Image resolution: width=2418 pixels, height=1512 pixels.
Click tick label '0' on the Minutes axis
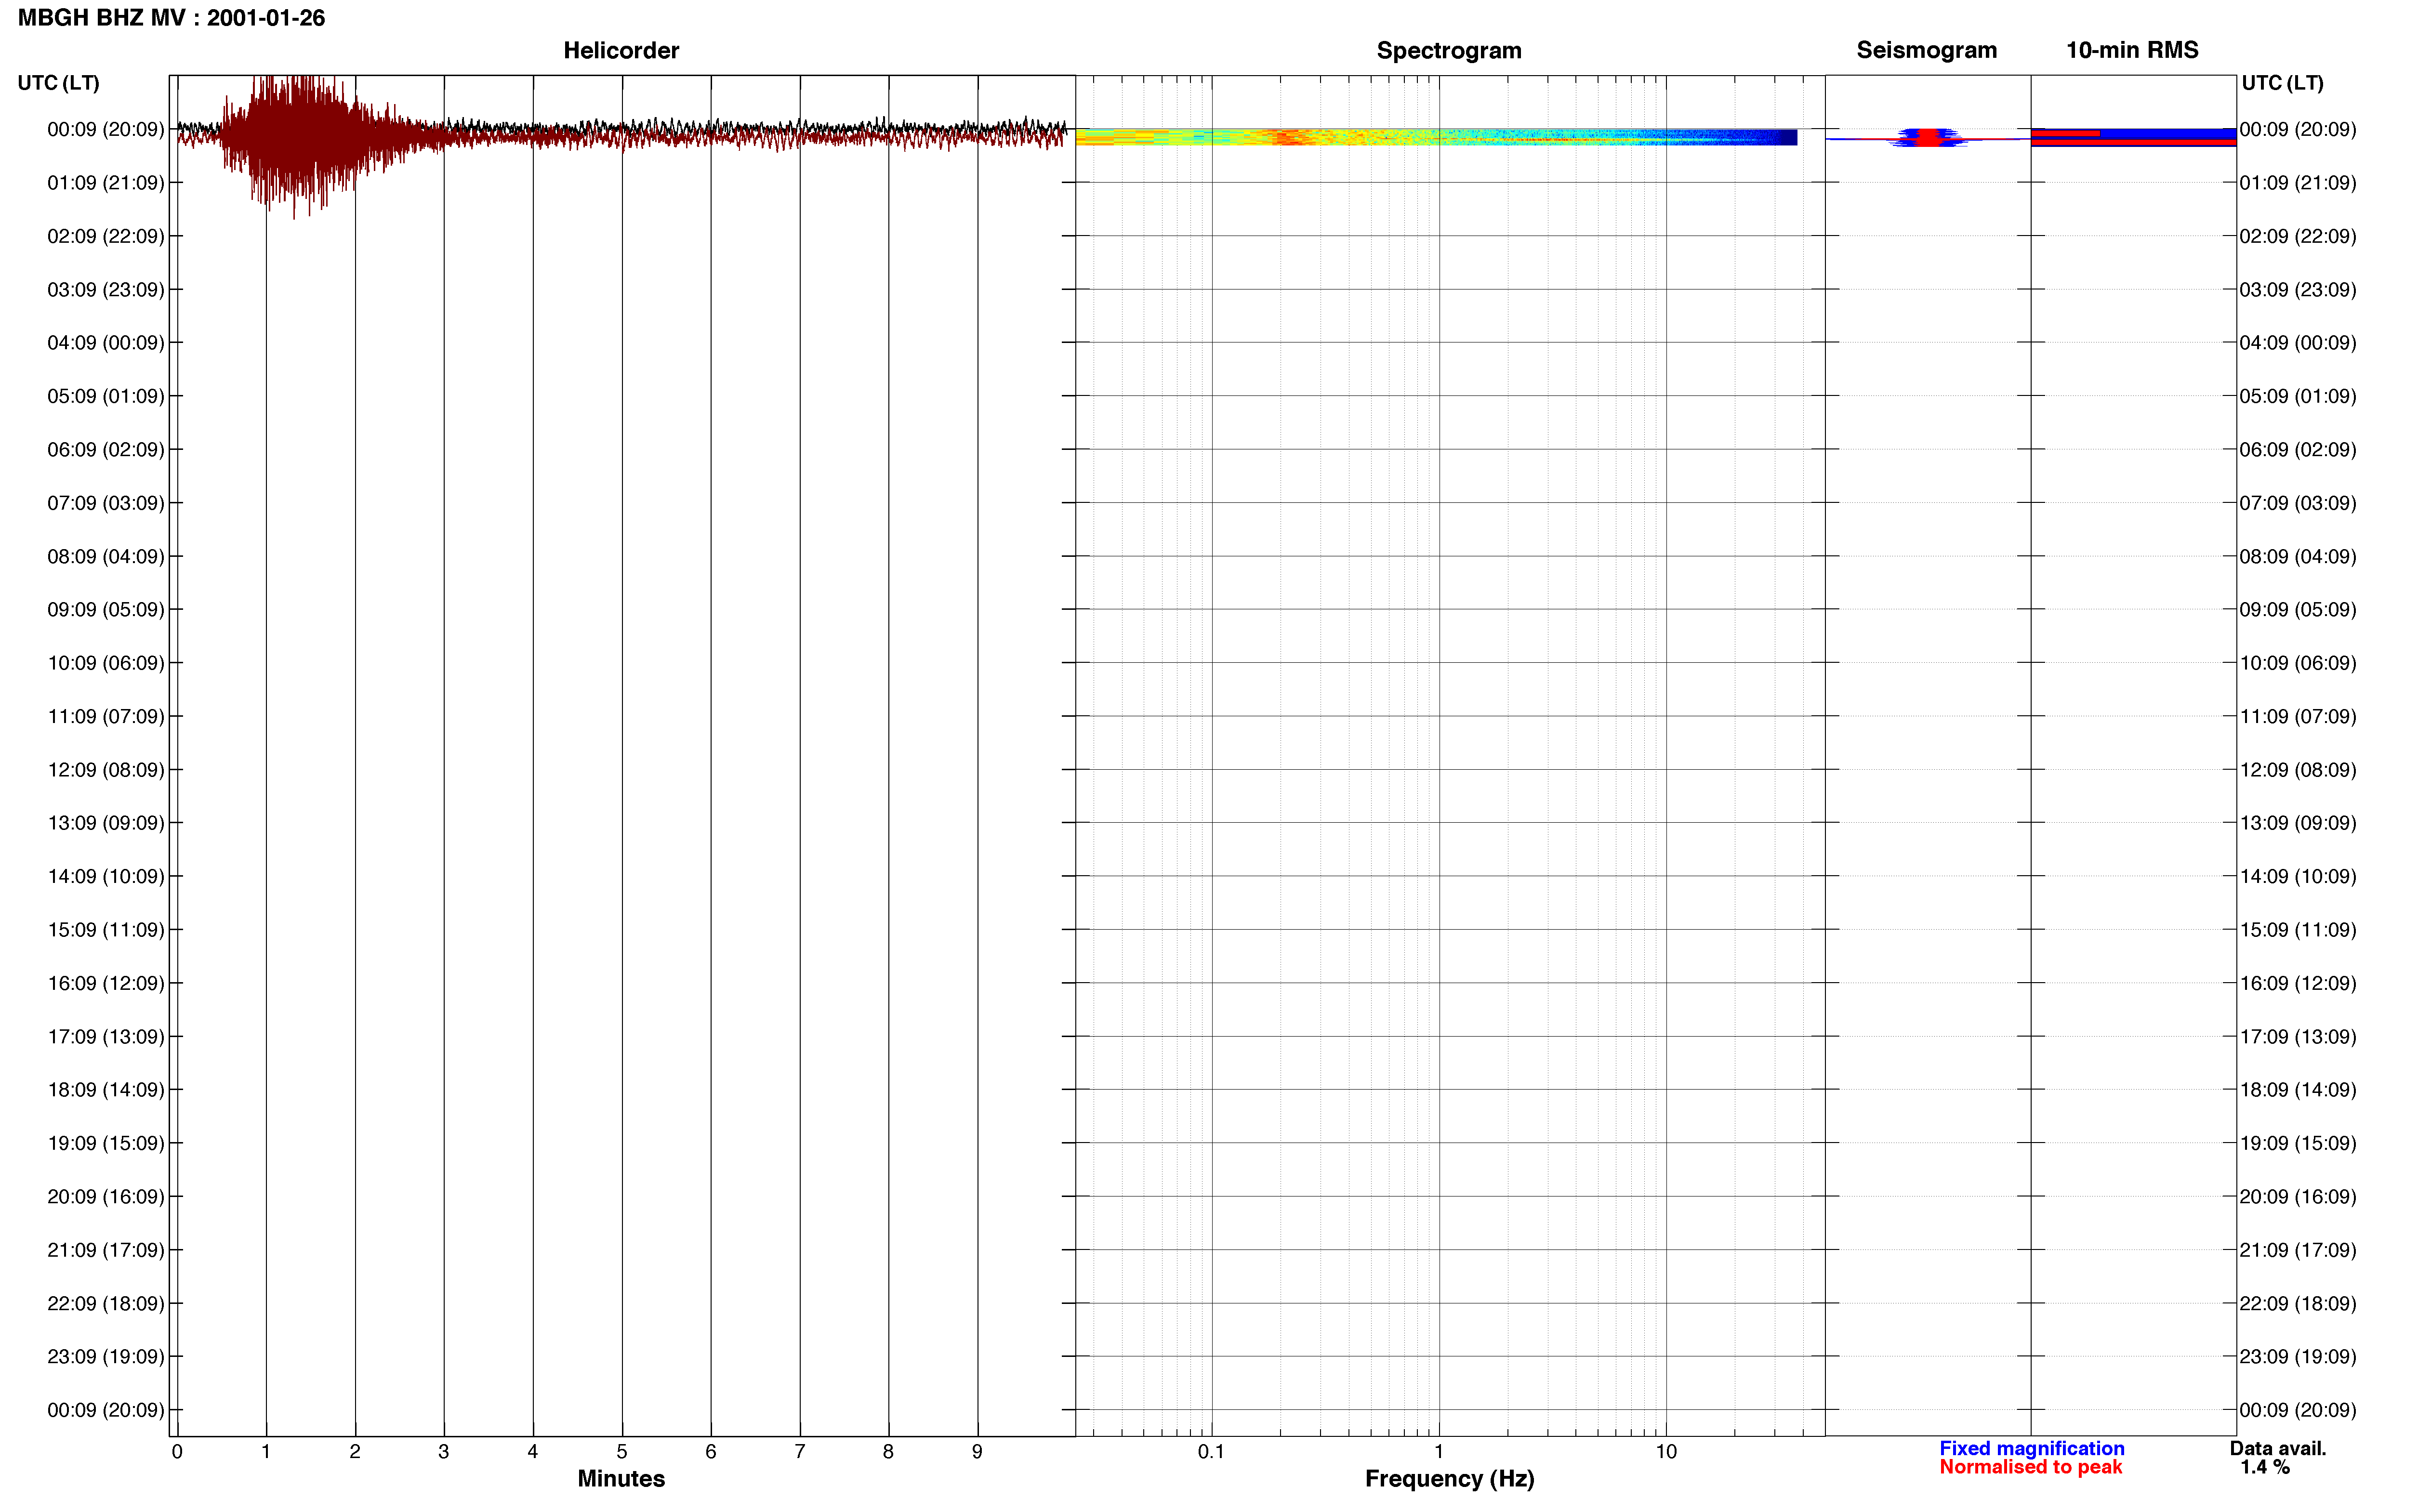pyautogui.click(x=177, y=1452)
